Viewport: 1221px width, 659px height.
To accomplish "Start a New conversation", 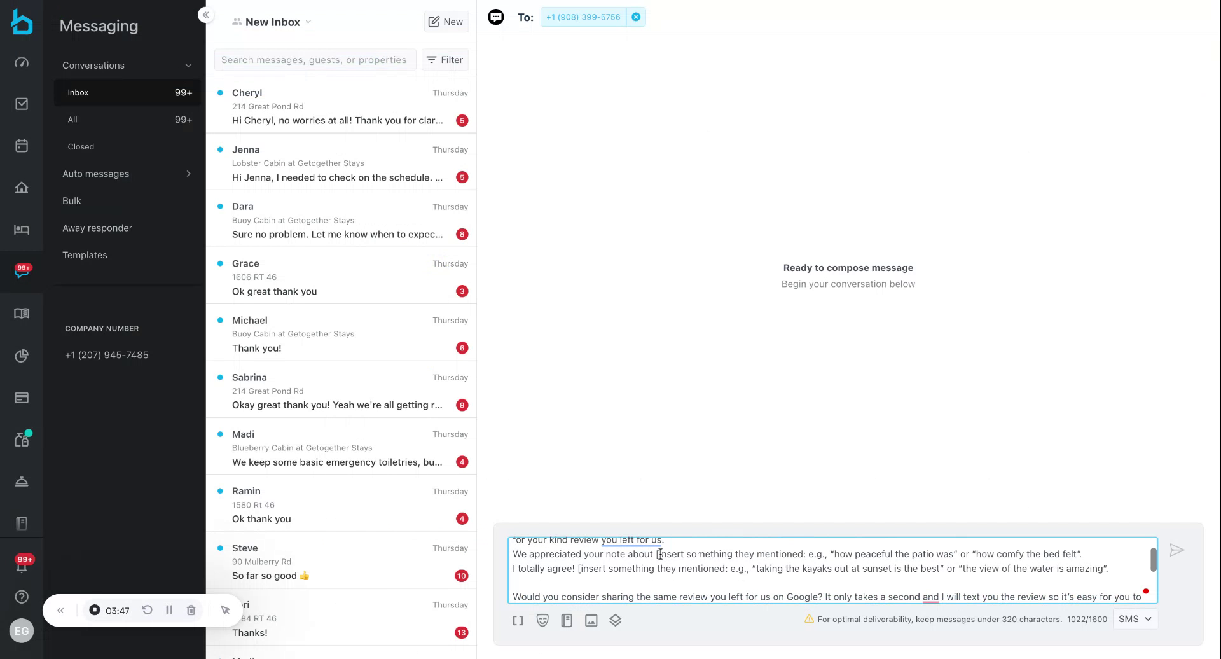I will (446, 21).
